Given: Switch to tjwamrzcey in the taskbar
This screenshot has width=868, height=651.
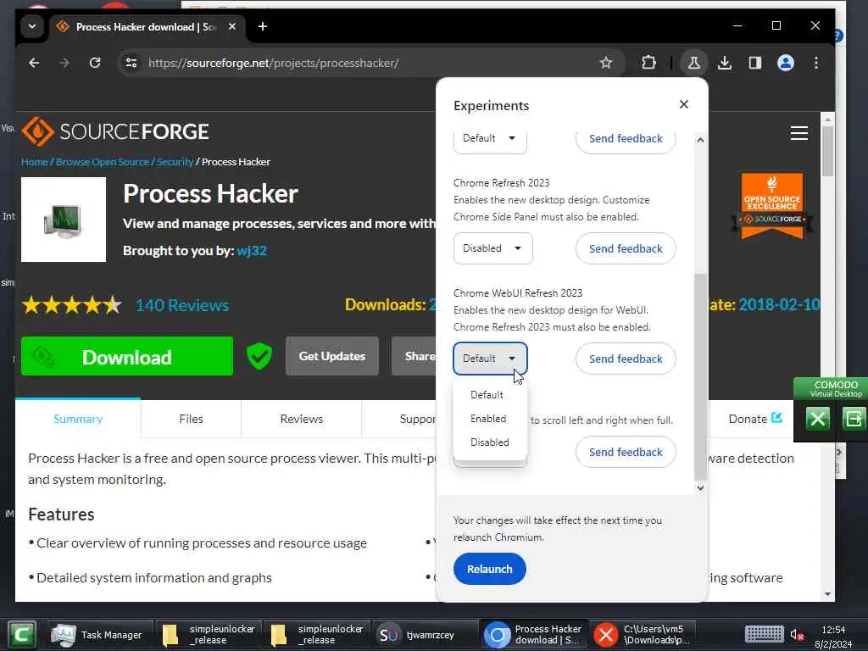Looking at the screenshot, I should tap(426, 635).
